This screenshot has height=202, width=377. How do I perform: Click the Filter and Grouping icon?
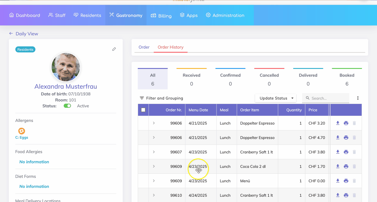(142, 98)
